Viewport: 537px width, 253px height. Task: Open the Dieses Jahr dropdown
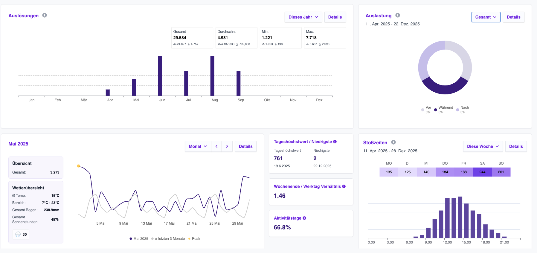pyautogui.click(x=303, y=17)
